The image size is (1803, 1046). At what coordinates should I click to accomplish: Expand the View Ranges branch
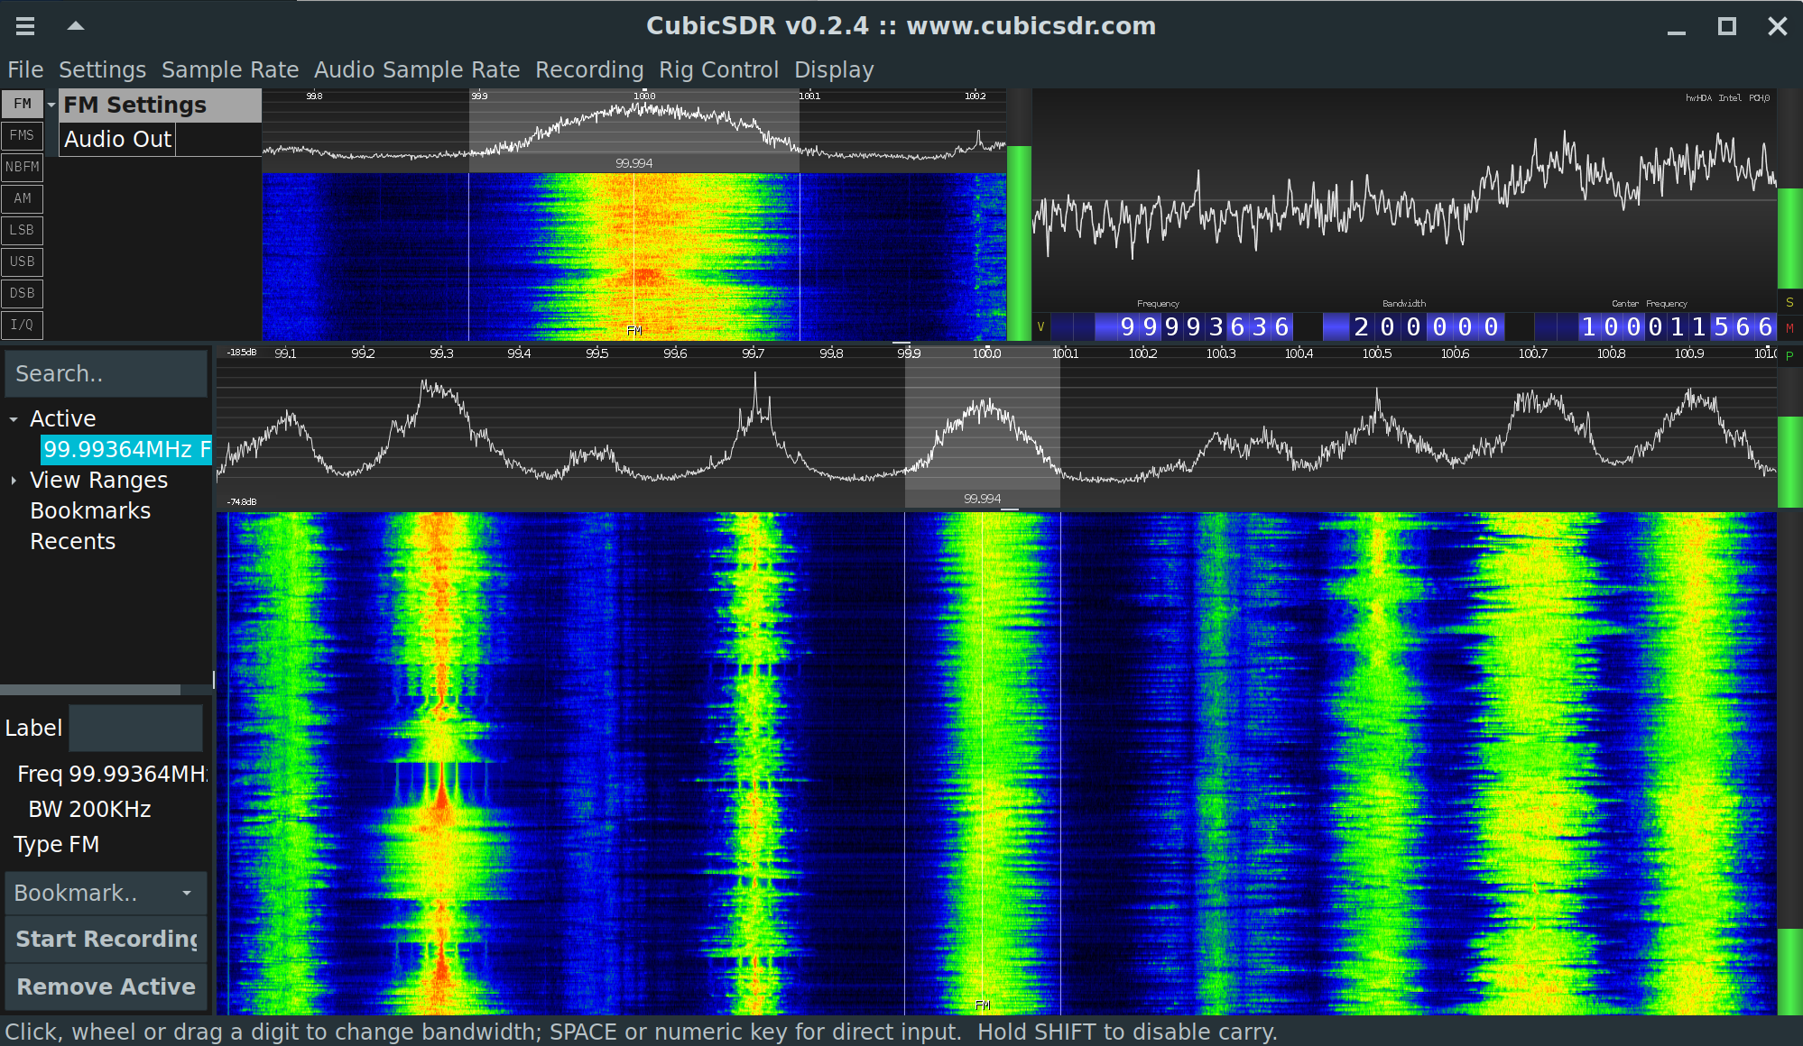pos(14,481)
